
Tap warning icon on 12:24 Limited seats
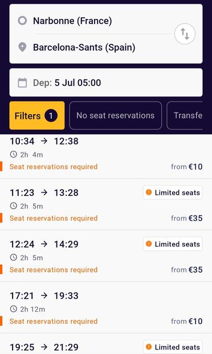[x=149, y=244]
